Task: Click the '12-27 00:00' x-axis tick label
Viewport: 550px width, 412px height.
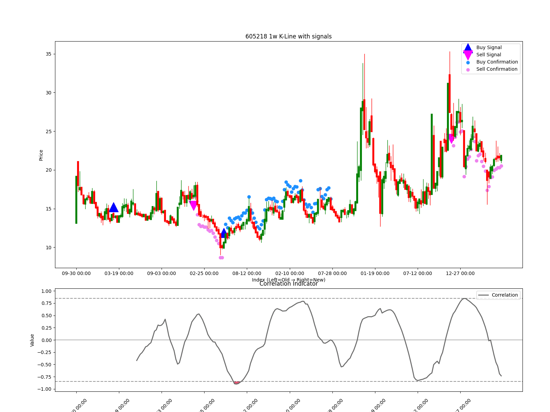Action: click(460, 273)
